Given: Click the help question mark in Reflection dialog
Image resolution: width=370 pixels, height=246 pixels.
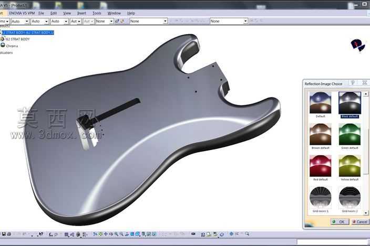Looking at the screenshot, I should pyautogui.click(x=353, y=83).
